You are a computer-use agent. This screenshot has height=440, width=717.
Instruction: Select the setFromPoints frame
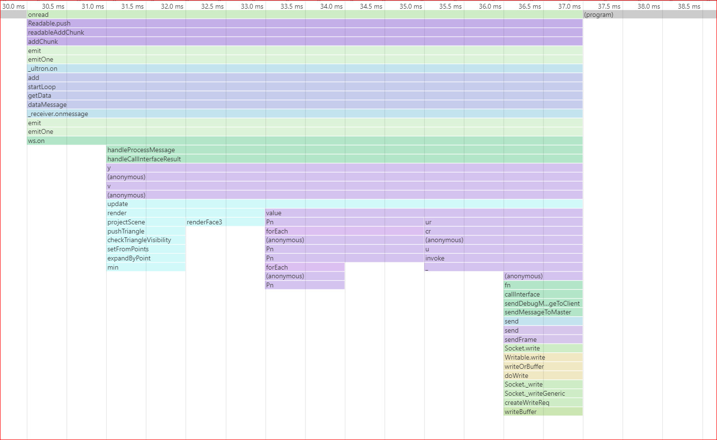click(x=146, y=249)
